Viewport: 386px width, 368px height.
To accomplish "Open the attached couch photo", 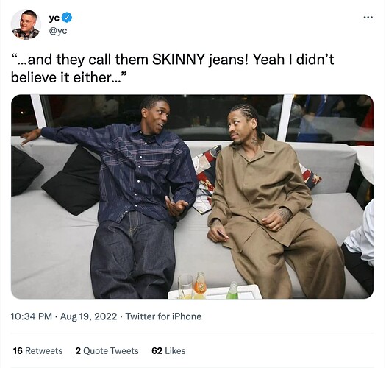I will tap(192, 197).
